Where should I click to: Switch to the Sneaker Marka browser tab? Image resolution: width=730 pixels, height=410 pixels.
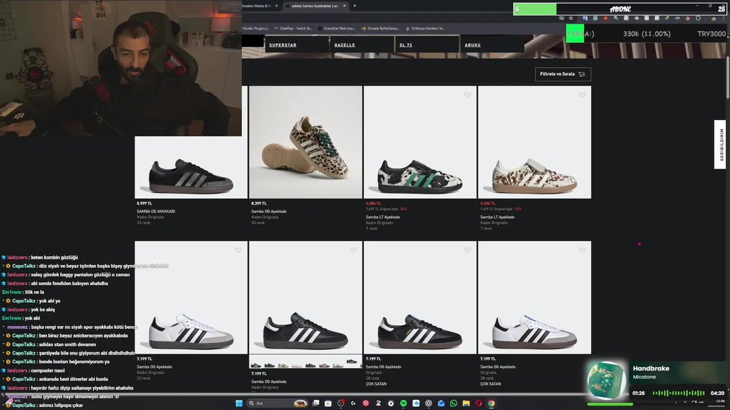tap(257, 6)
